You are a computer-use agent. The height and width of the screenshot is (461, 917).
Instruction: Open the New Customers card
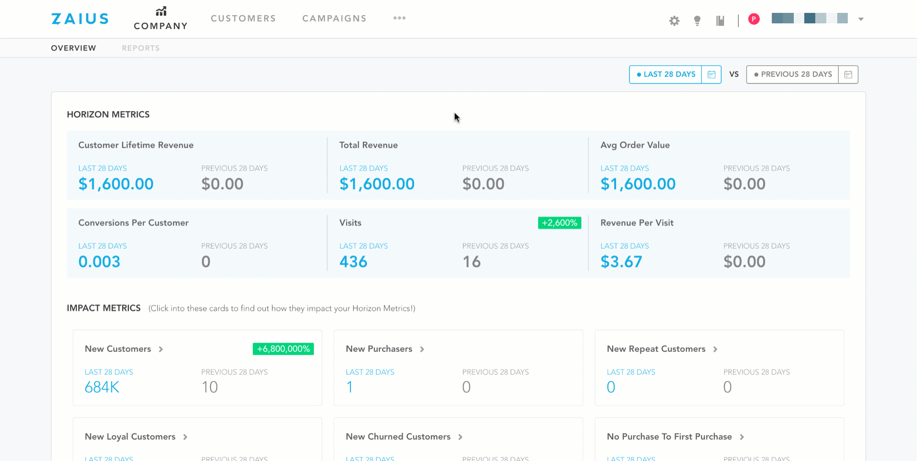(197, 368)
